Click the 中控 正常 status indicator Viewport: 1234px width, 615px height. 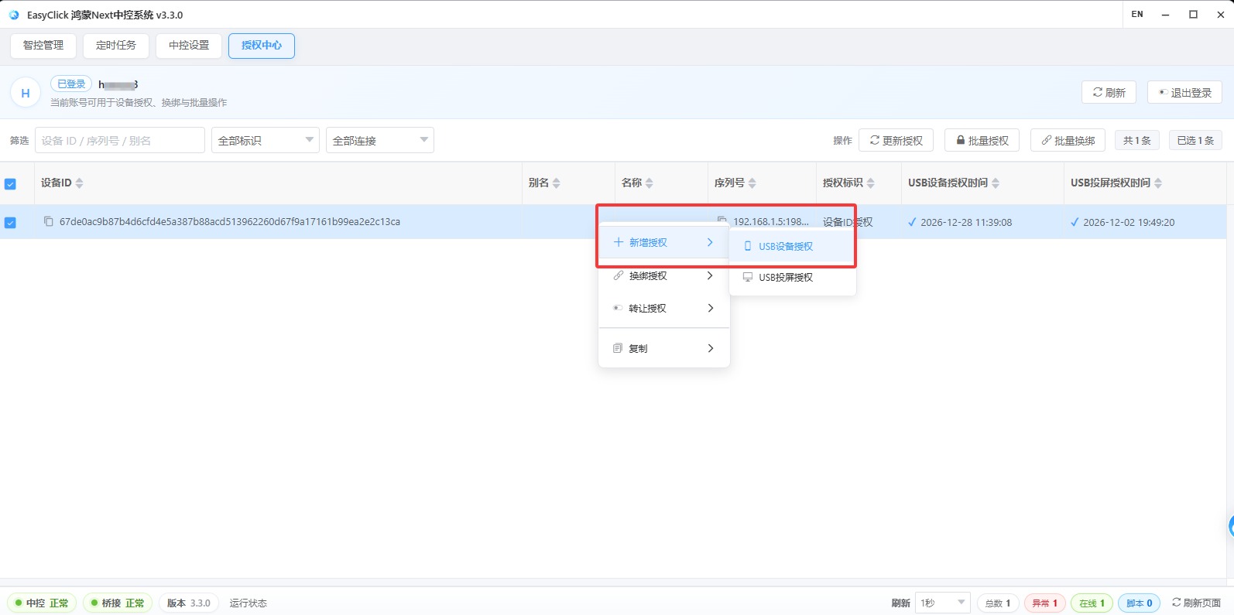point(42,603)
